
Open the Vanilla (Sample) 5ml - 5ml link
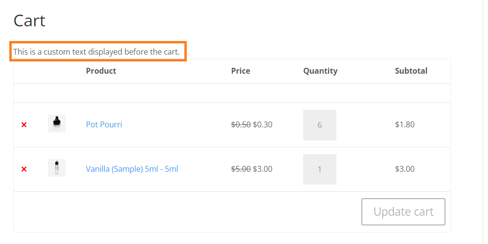tap(132, 169)
